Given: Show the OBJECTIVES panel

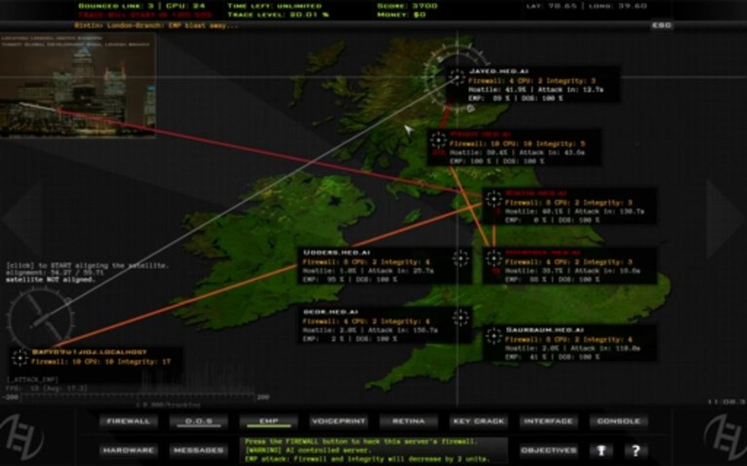Looking at the screenshot, I should pos(549,450).
